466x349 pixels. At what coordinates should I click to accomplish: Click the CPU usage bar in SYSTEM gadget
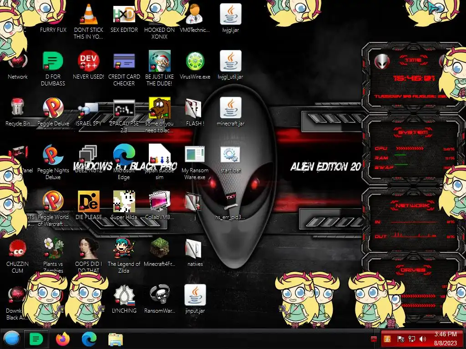pos(410,148)
